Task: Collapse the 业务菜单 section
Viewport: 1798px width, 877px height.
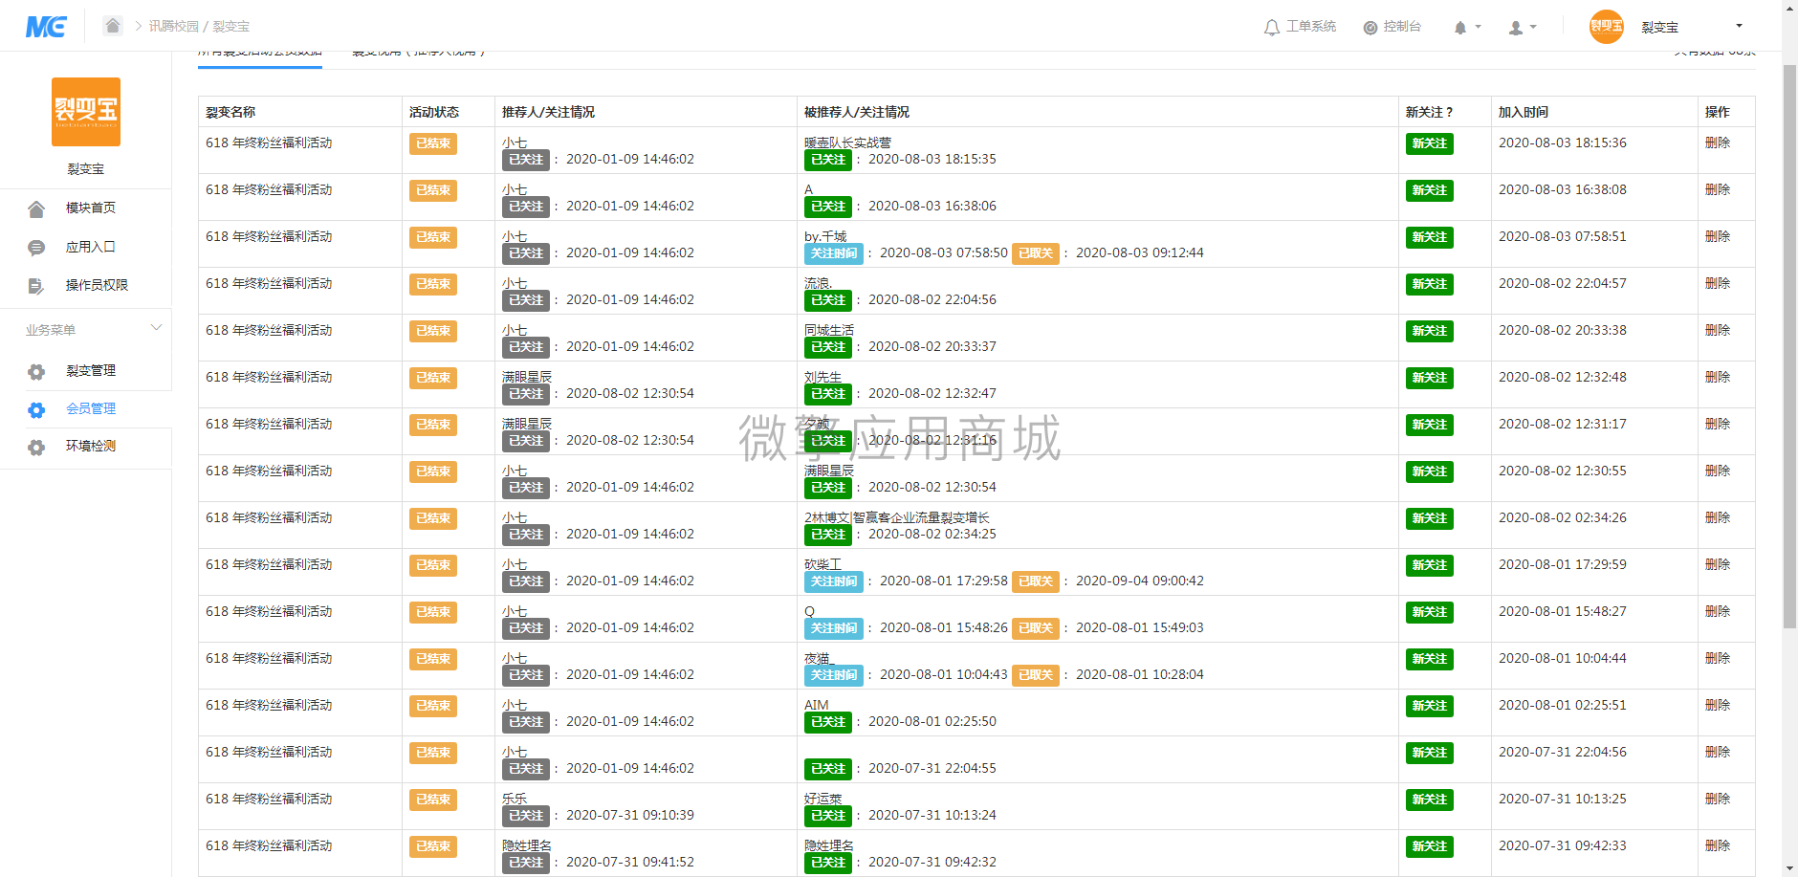Action: click(157, 328)
